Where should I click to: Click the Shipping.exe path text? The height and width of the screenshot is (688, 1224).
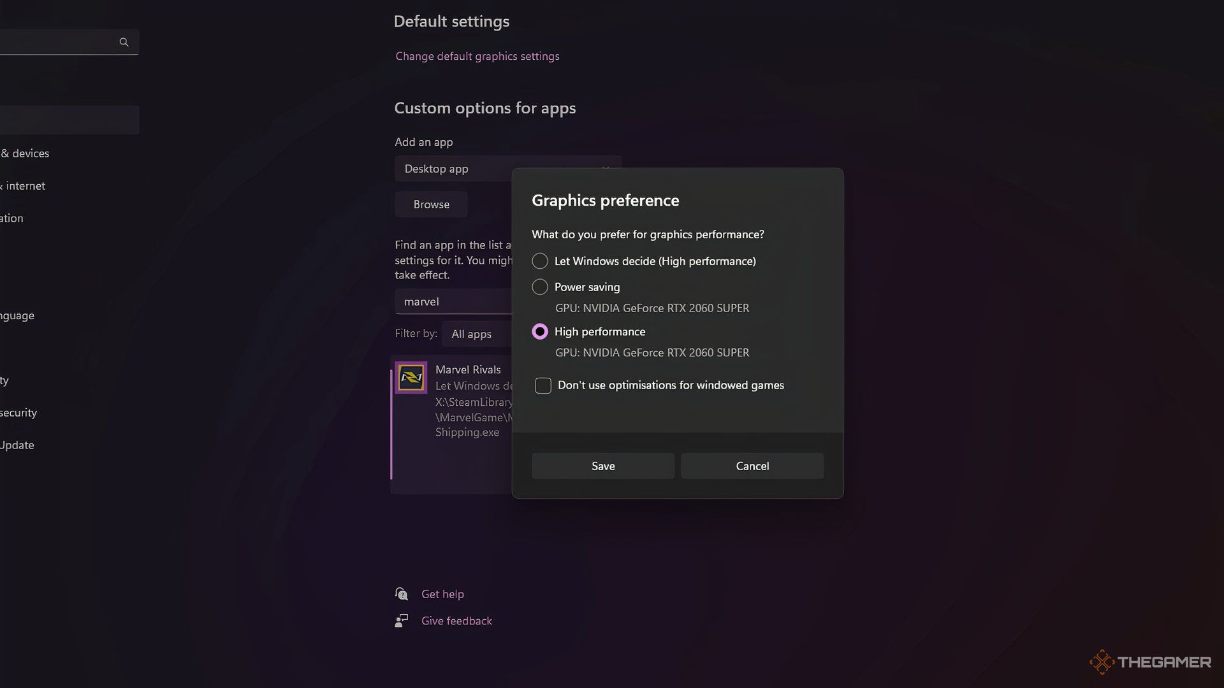[x=467, y=432]
